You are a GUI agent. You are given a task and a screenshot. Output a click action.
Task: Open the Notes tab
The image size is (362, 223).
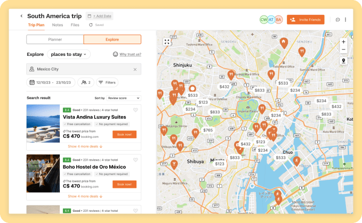tap(58, 25)
